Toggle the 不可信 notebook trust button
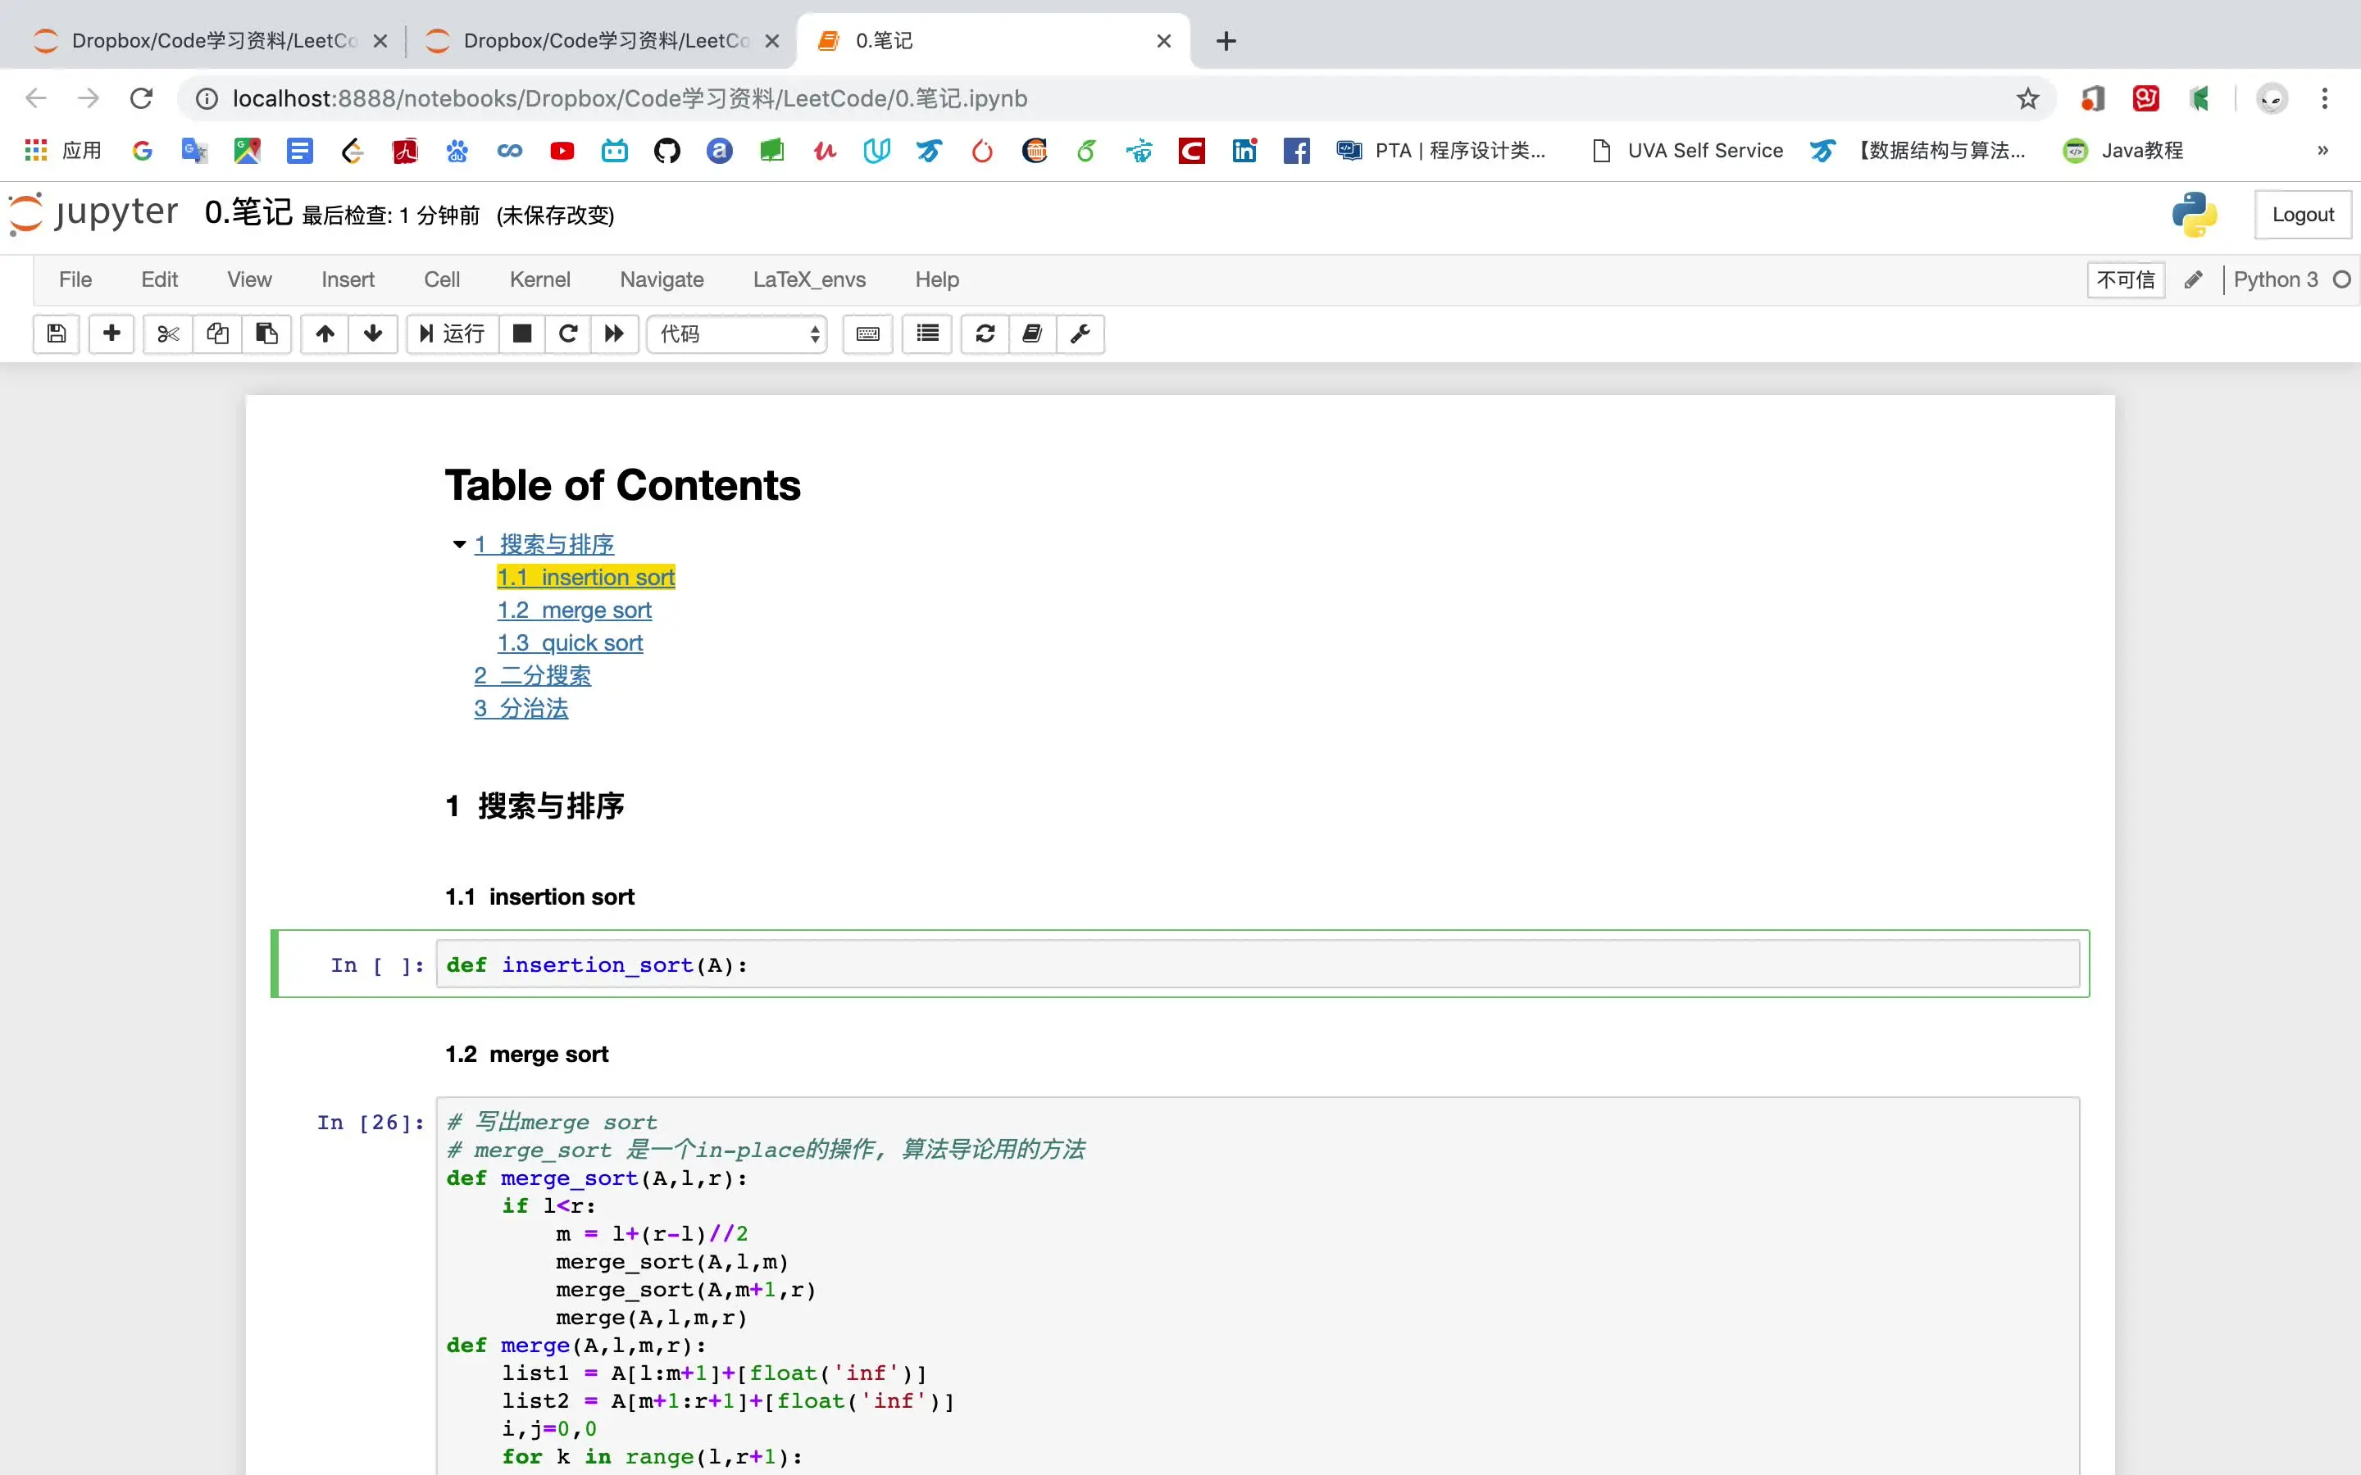Screen dimensions: 2361x1475 pos(2126,280)
